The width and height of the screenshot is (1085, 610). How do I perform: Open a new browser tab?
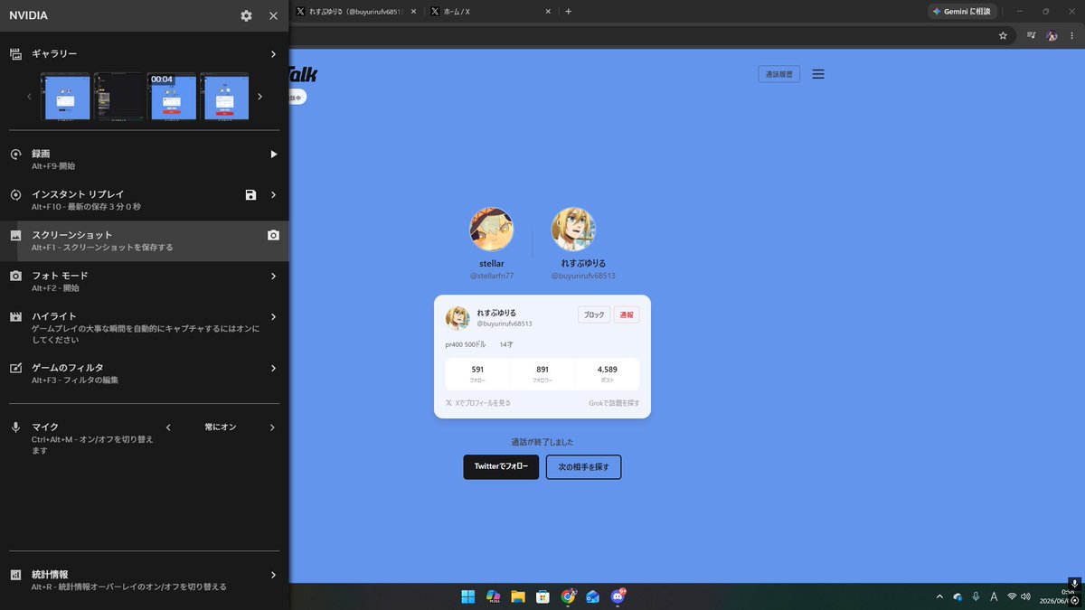point(568,12)
